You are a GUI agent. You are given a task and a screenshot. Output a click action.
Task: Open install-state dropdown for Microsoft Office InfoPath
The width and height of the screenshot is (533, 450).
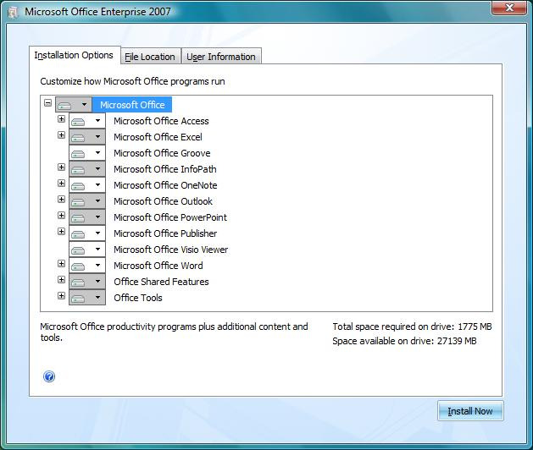(87, 169)
